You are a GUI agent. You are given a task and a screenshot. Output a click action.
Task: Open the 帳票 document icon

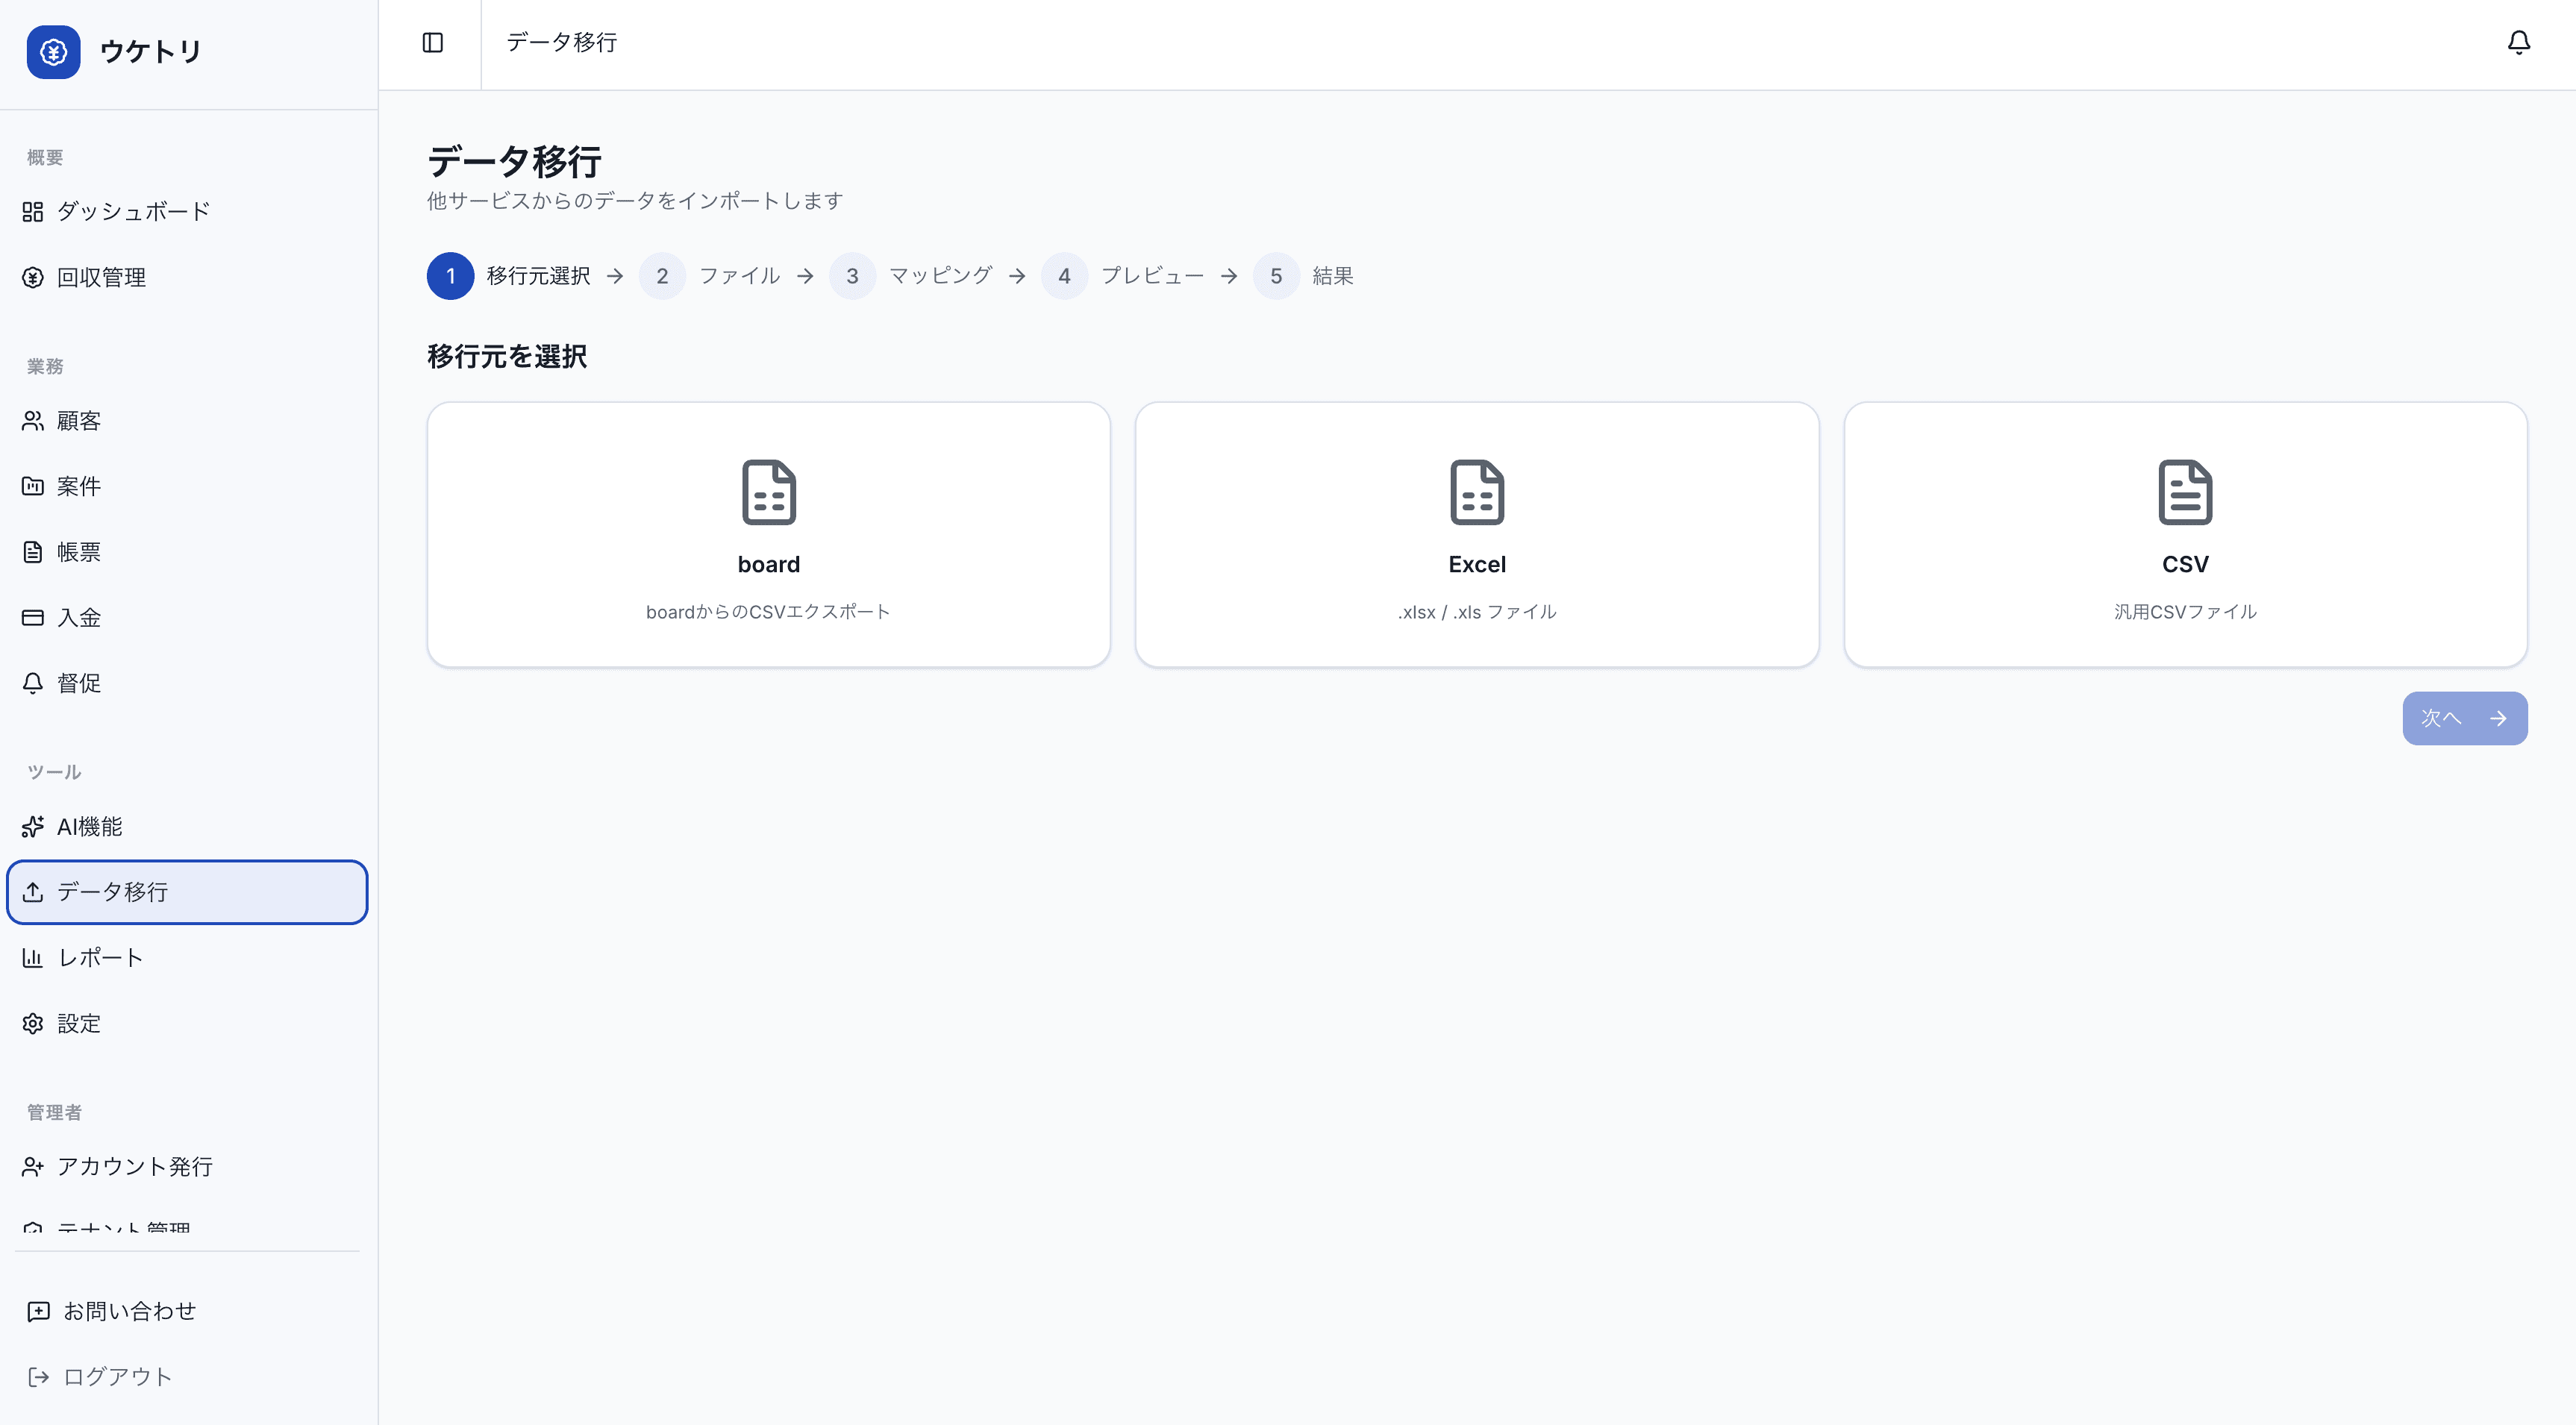[x=33, y=552]
